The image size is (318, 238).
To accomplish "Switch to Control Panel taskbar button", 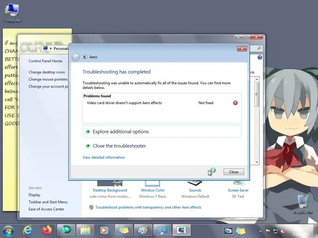I will tap(162, 230).
